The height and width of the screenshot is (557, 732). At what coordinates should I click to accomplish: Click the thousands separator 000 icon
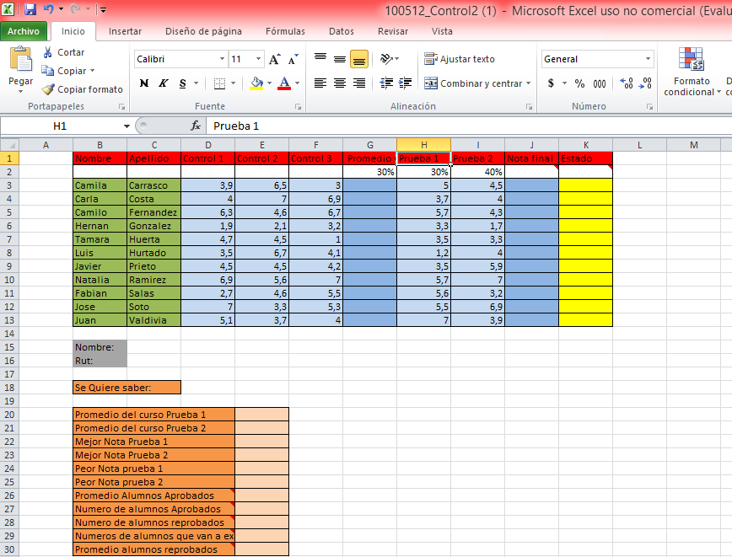[600, 83]
